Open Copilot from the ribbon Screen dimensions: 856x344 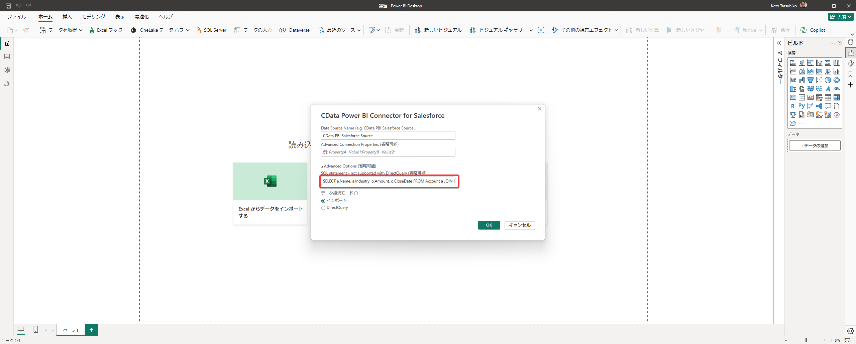pos(813,30)
